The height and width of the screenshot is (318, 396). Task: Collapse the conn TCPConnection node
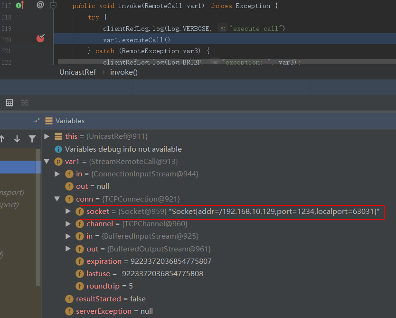click(x=58, y=199)
